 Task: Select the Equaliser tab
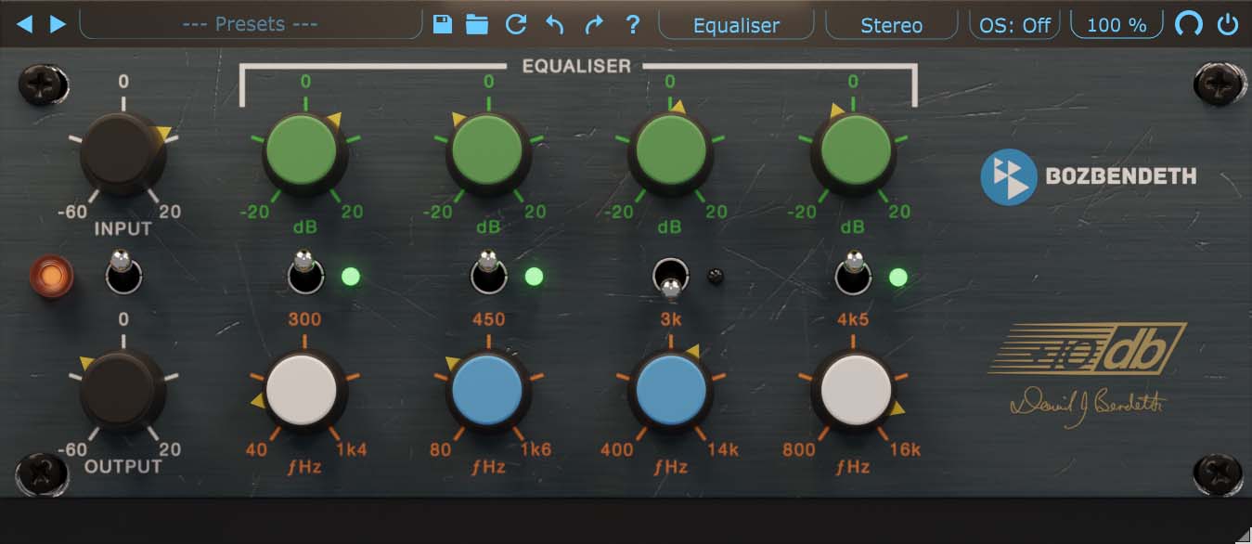coord(735,25)
